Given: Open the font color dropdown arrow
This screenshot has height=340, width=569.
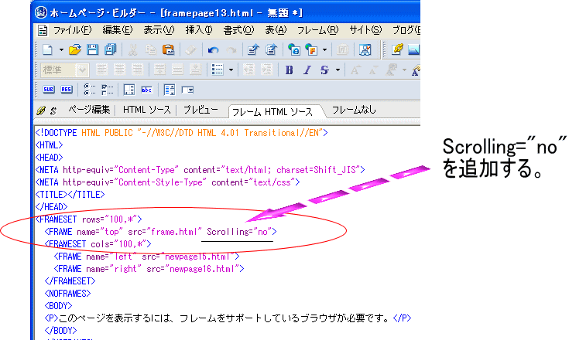Looking at the screenshot, I should tap(404, 70).
